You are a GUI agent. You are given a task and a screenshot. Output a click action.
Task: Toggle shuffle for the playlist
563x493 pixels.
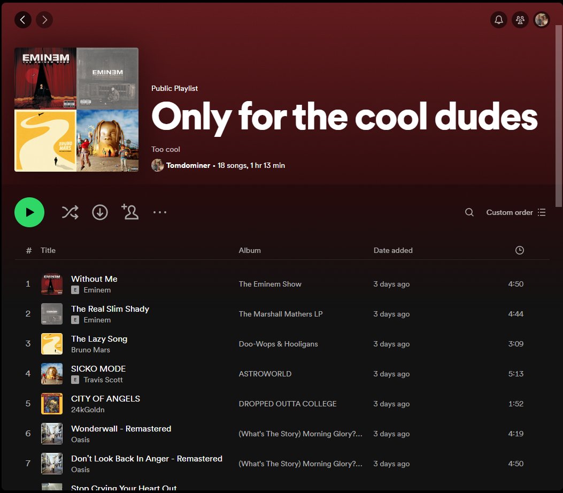(x=70, y=212)
